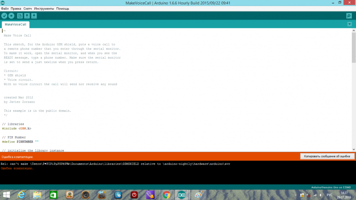Launch Internet Explorer from the taskbar
The width and height of the screenshot is (356, 200).
[21, 195]
